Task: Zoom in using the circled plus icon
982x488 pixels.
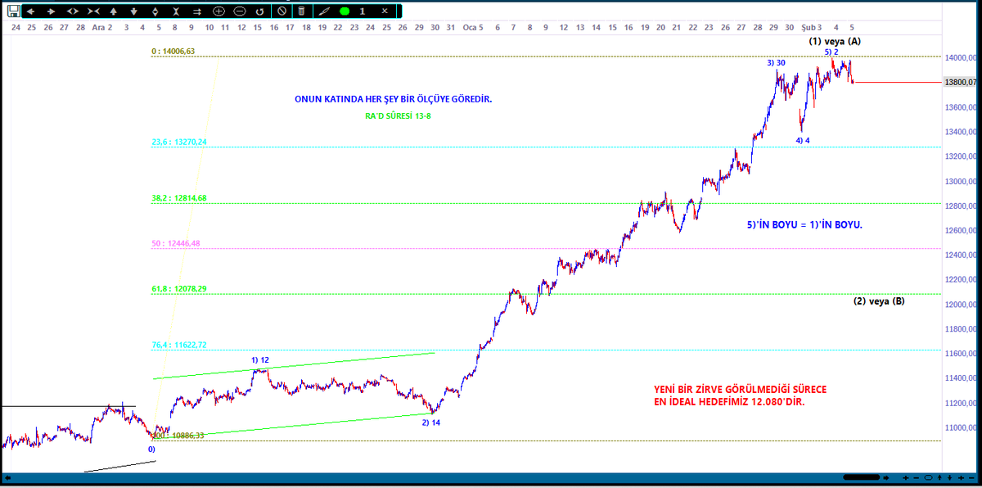Action: coord(218,11)
